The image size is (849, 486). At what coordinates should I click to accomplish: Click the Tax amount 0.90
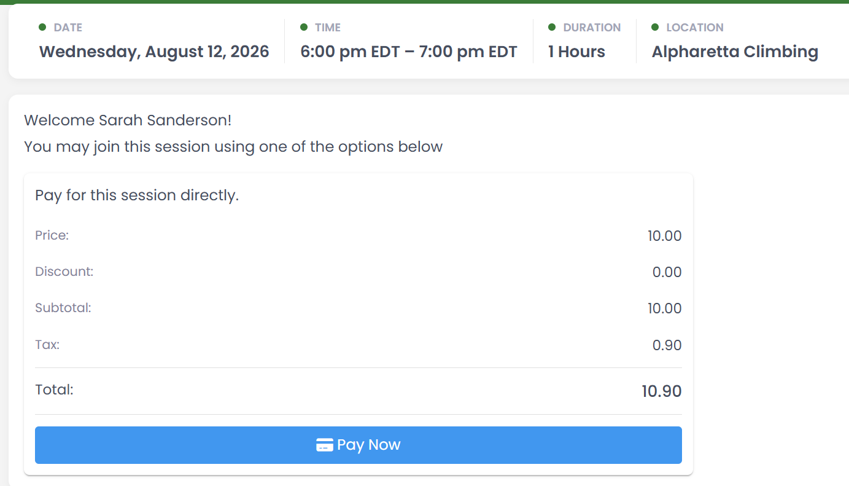click(x=667, y=345)
